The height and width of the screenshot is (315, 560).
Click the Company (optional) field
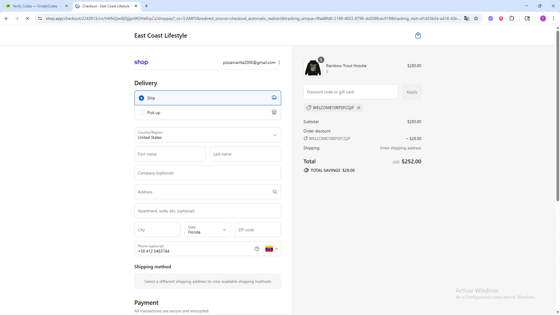(x=208, y=173)
